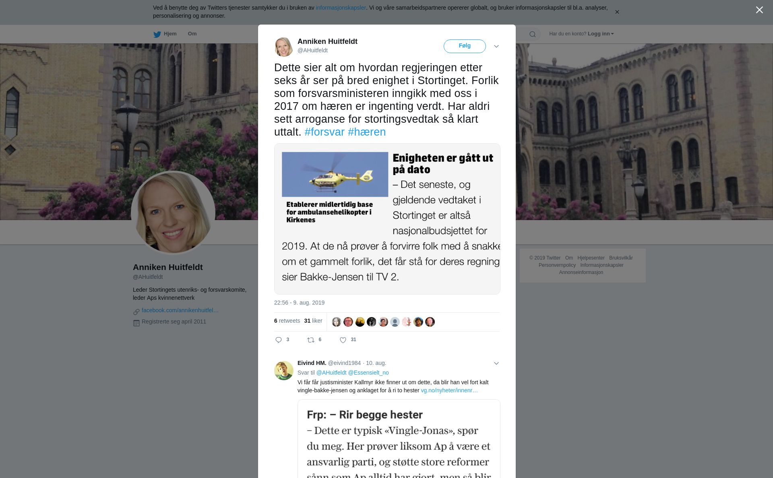Expand options chevron on Eivind HM. reply
This screenshot has height=478, width=773.
[496, 363]
